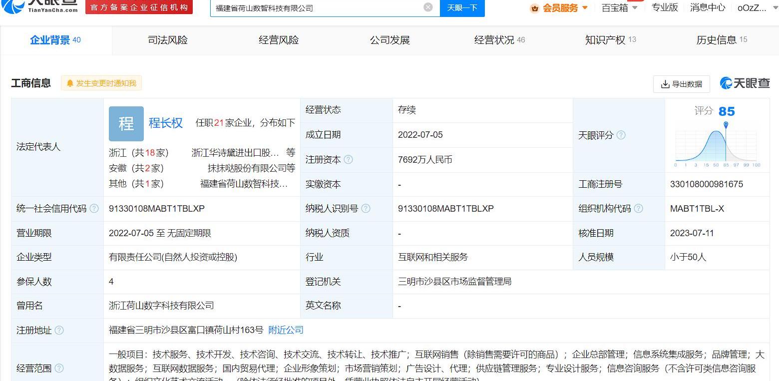Open the oOzZ user account menu
The image size is (779, 381).
pyautogui.click(x=752, y=8)
